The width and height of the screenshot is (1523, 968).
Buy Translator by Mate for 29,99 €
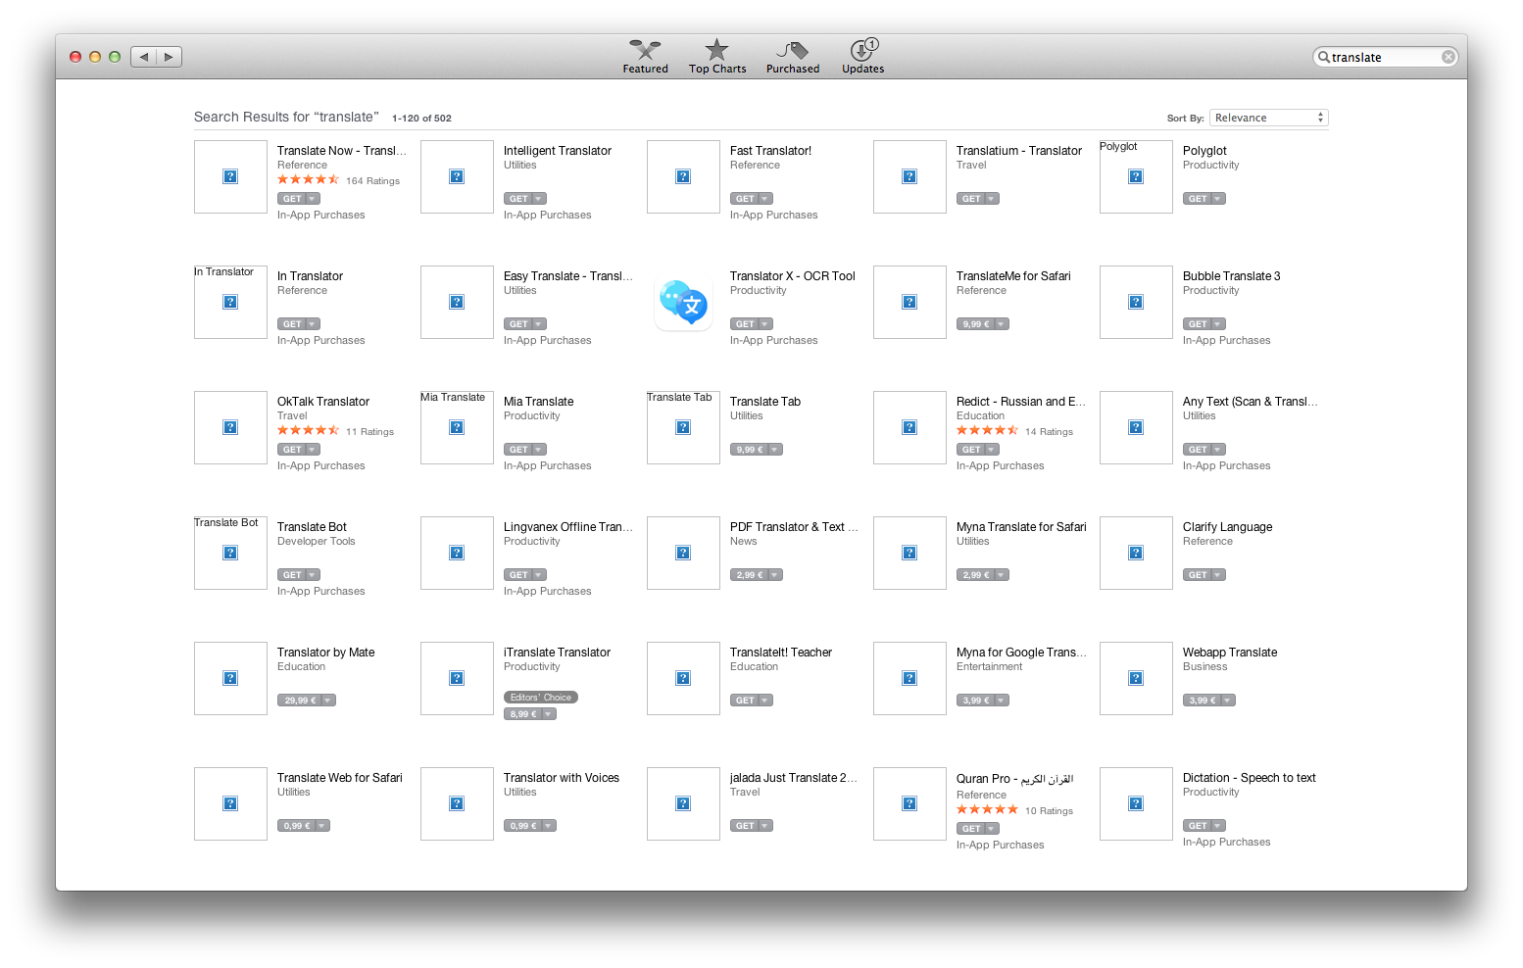(x=300, y=701)
